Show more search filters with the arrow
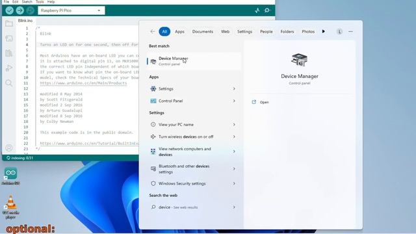The image size is (416, 234). (x=324, y=31)
